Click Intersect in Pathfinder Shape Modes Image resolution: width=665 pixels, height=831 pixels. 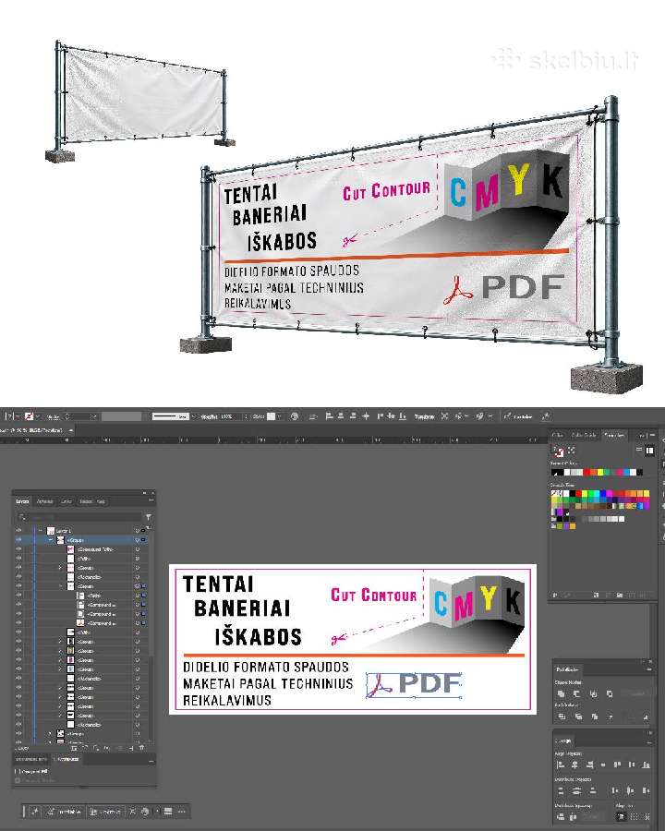click(x=593, y=693)
